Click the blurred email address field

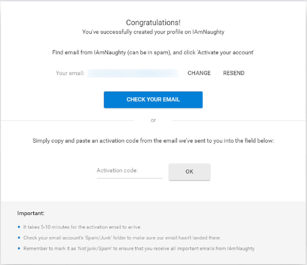tap(133, 73)
